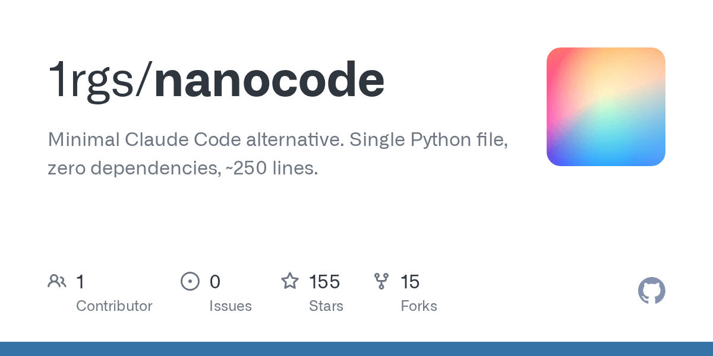Click the 155 star count
This screenshot has width=713, height=356.
pos(324,281)
